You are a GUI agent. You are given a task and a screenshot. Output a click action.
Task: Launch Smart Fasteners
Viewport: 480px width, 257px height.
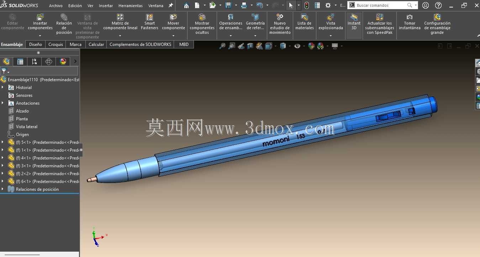coord(149,22)
